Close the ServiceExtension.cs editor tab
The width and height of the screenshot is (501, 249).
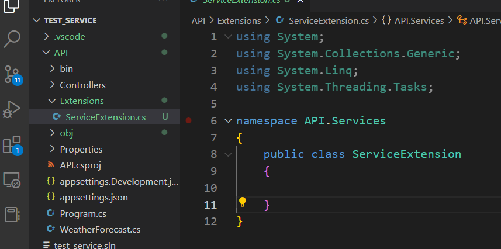300,1
